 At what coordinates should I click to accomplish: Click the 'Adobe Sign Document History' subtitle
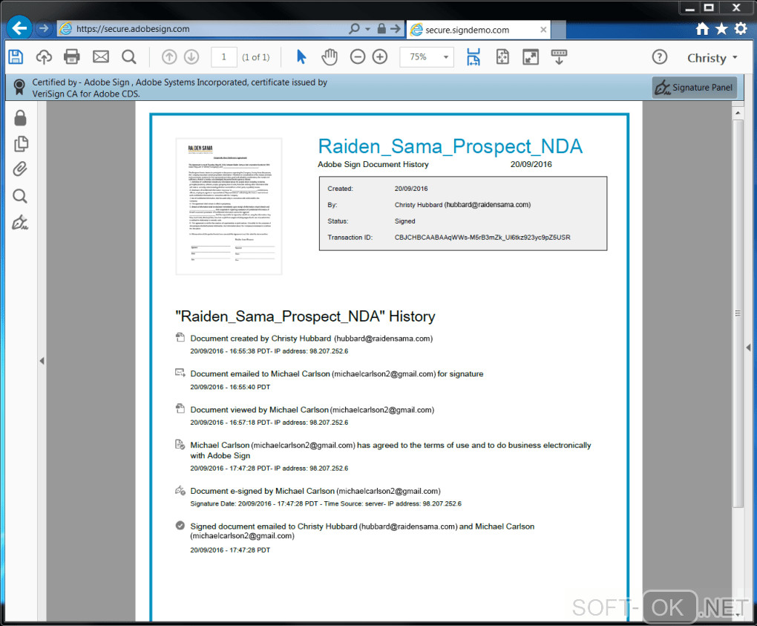pos(373,164)
